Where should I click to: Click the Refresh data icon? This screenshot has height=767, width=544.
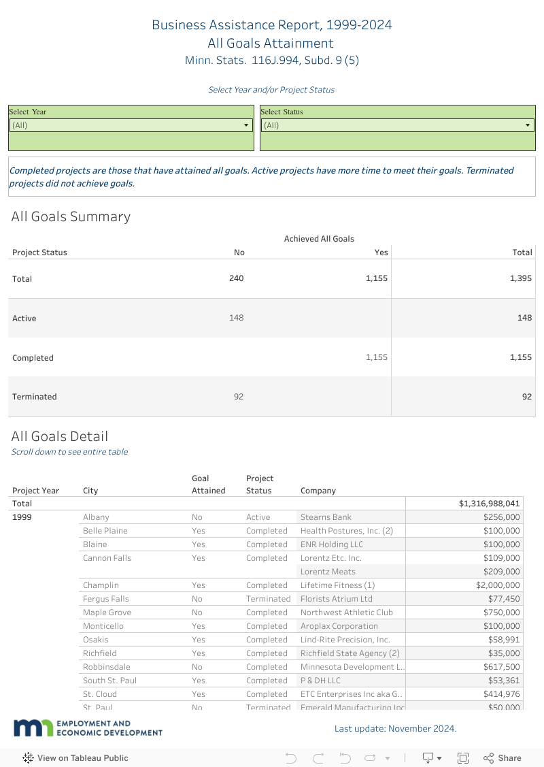371,757
